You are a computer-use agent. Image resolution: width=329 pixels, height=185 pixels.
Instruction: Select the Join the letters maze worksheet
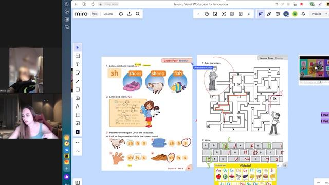pos(242,111)
